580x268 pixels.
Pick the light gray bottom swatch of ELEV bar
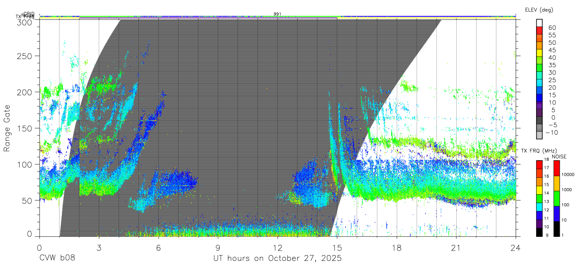pos(539,136)
